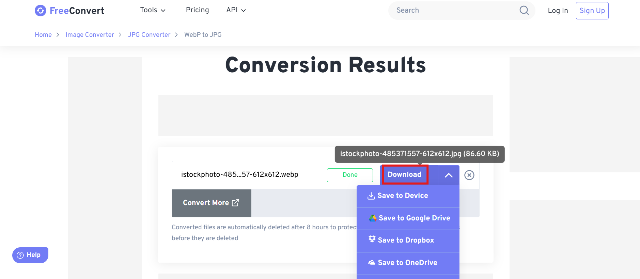Go to Image Converter breadcrumb
640x279 pixels.
pyautogui.click(x=90, y=35)
